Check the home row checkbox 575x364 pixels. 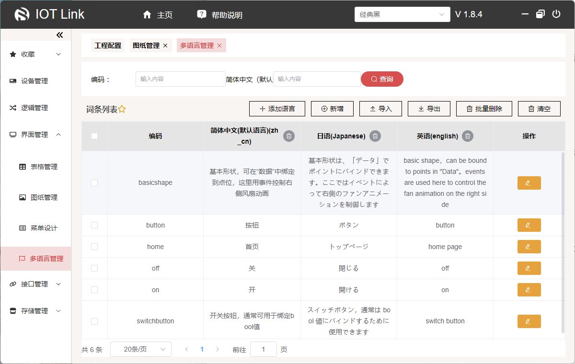94,247
